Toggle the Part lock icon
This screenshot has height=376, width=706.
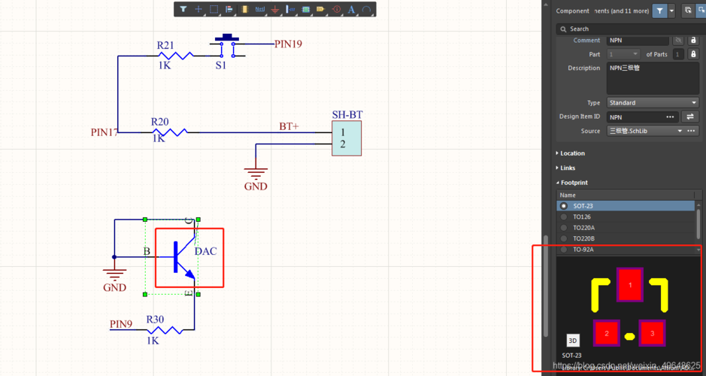coord(693,54)
